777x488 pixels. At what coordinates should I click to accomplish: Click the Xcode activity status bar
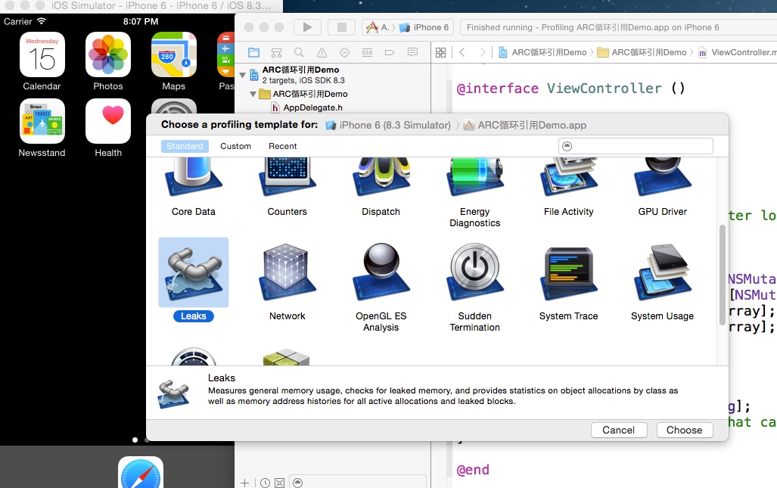[x=618, y=27]
